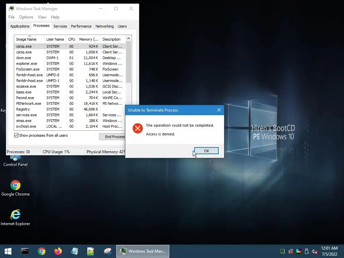Screen dimensions: 344x258
Task: Click the Windows Task Manager taskbar button
Action: (142, 251)
